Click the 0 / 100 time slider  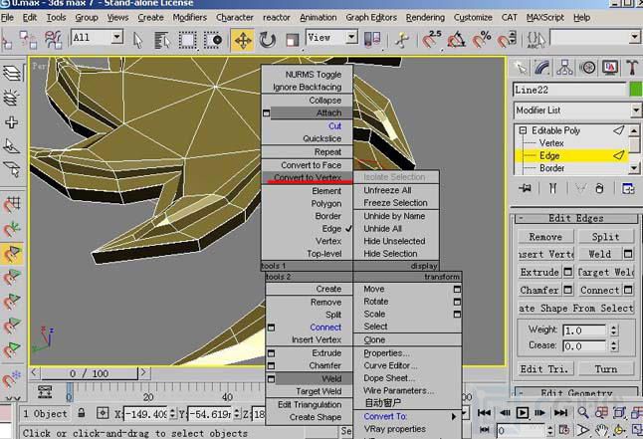point(89,373)
